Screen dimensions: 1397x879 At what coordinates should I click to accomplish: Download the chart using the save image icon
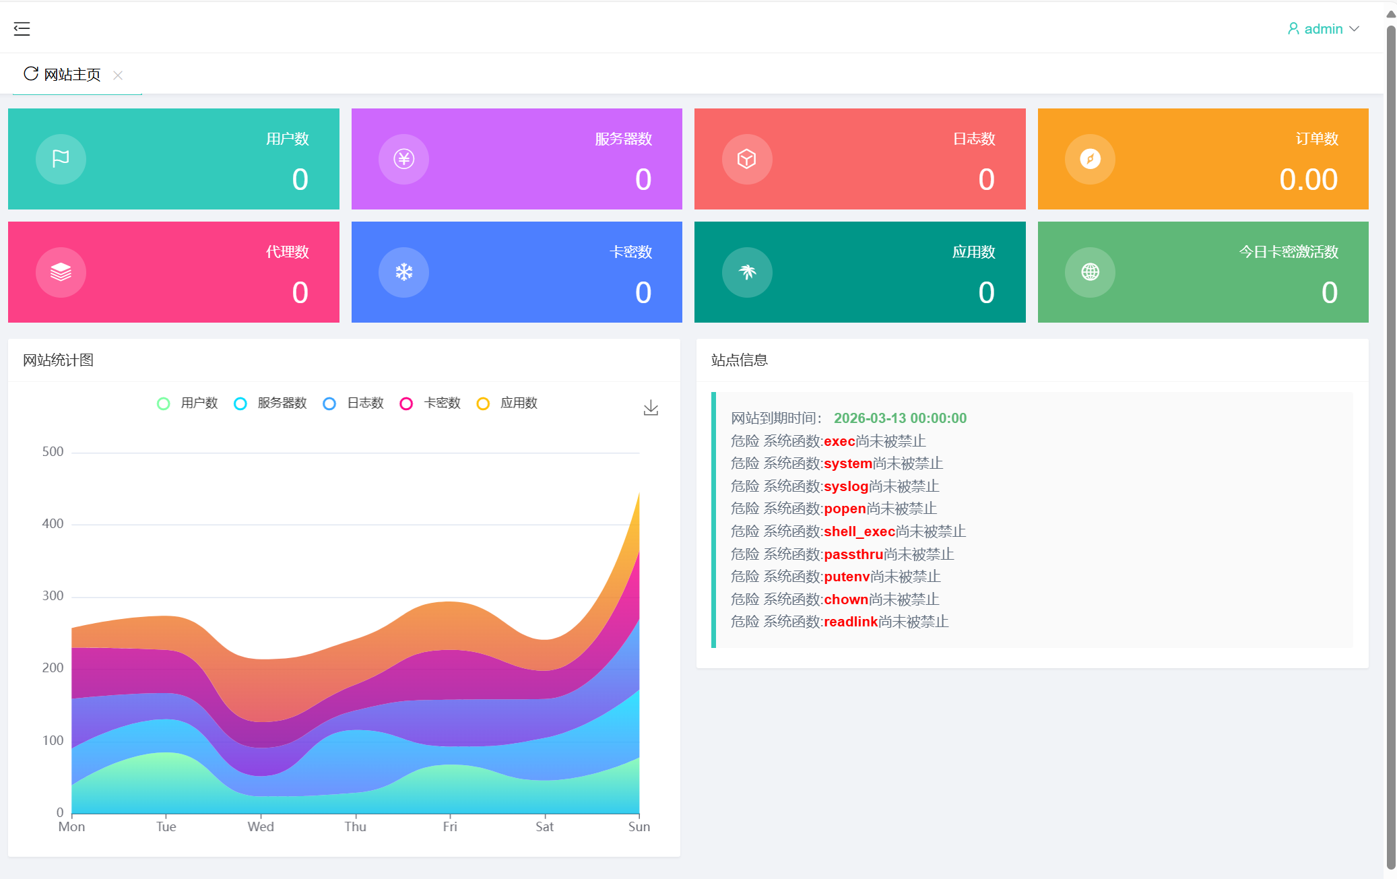[x=651, y=408]
